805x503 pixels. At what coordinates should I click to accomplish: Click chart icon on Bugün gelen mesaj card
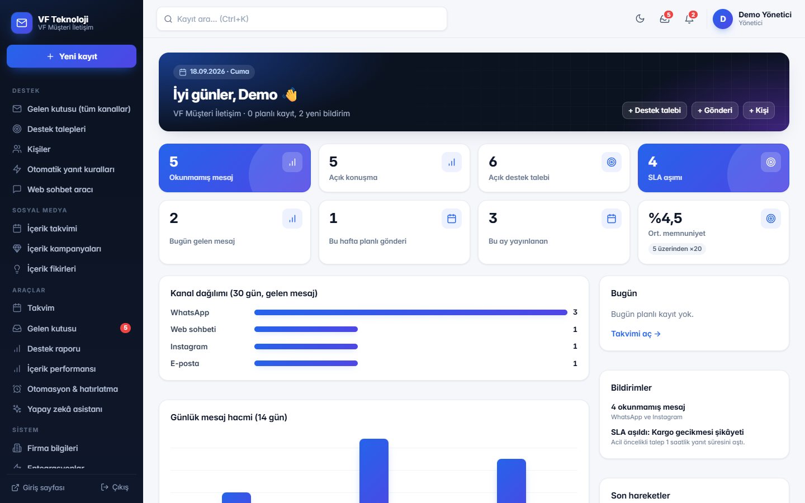click(x=292, y=219)
